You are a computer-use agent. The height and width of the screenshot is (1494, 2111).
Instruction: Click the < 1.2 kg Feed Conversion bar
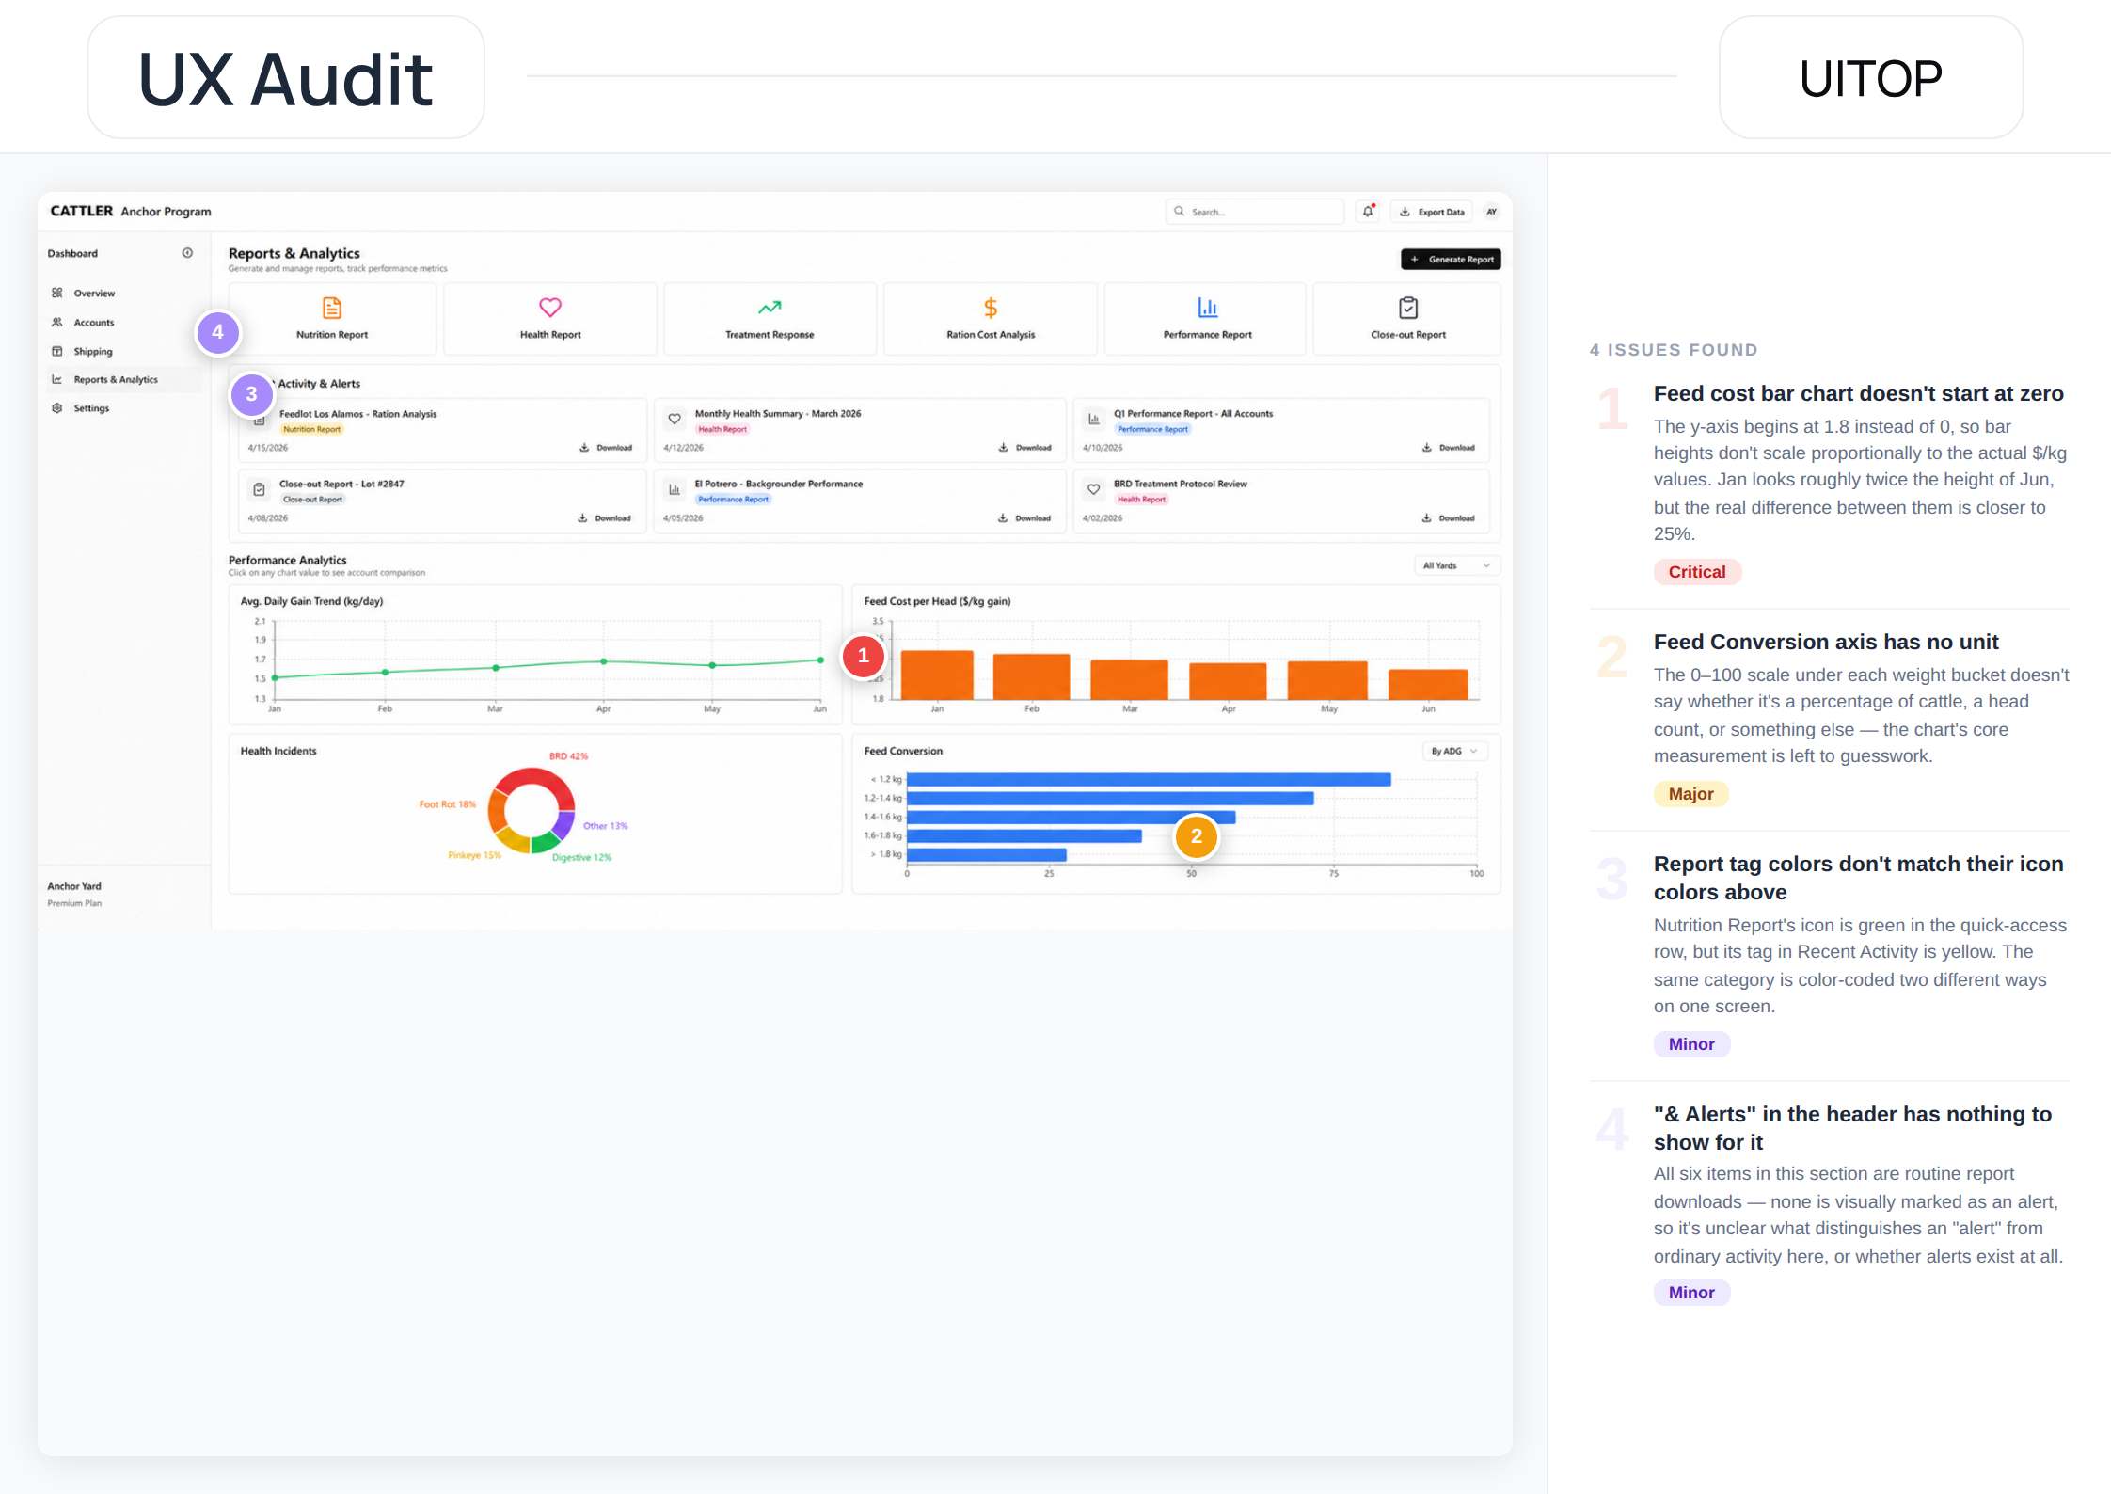[1149, 779]
